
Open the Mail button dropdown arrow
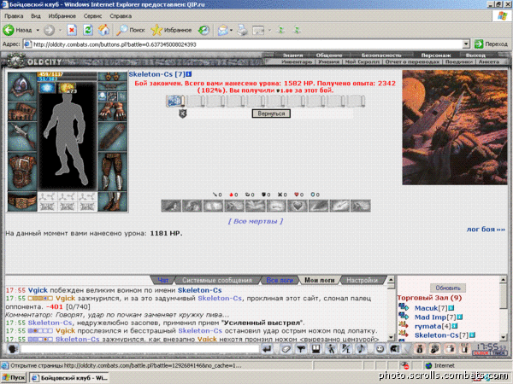pyautogui.click(x=231, y=30)
